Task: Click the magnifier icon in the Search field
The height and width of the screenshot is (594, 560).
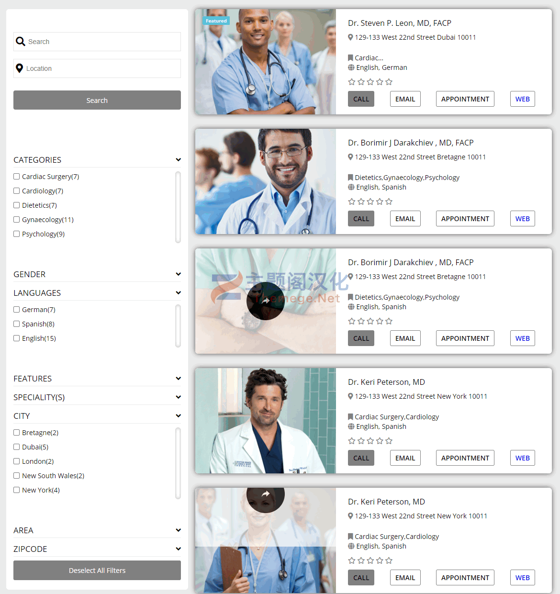Action: coord(21,42)
